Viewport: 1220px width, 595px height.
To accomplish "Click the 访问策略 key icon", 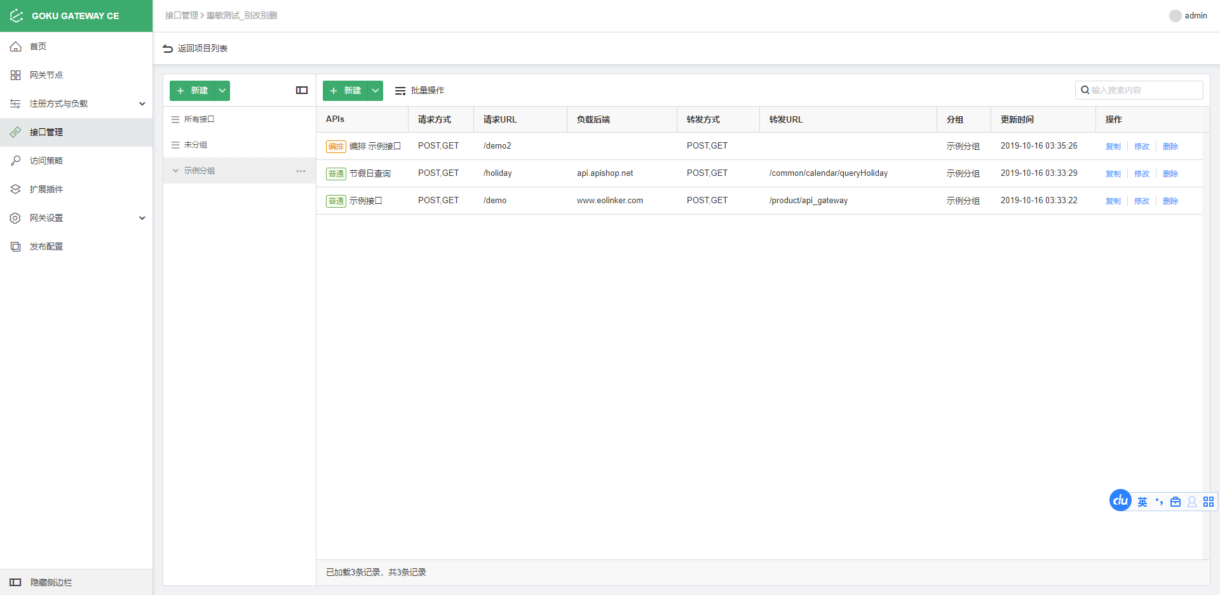I will (x=15, y=161).
